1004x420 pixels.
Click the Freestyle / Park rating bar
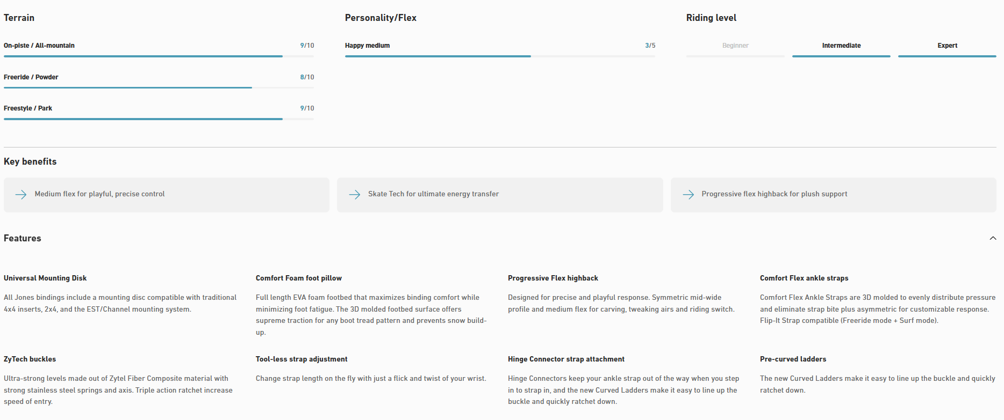[x=159, y=119]
